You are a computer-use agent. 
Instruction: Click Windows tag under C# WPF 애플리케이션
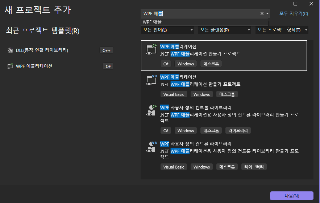point(186,64)
